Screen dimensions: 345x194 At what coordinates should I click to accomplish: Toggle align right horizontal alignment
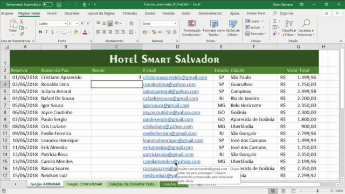coord(110,32)
